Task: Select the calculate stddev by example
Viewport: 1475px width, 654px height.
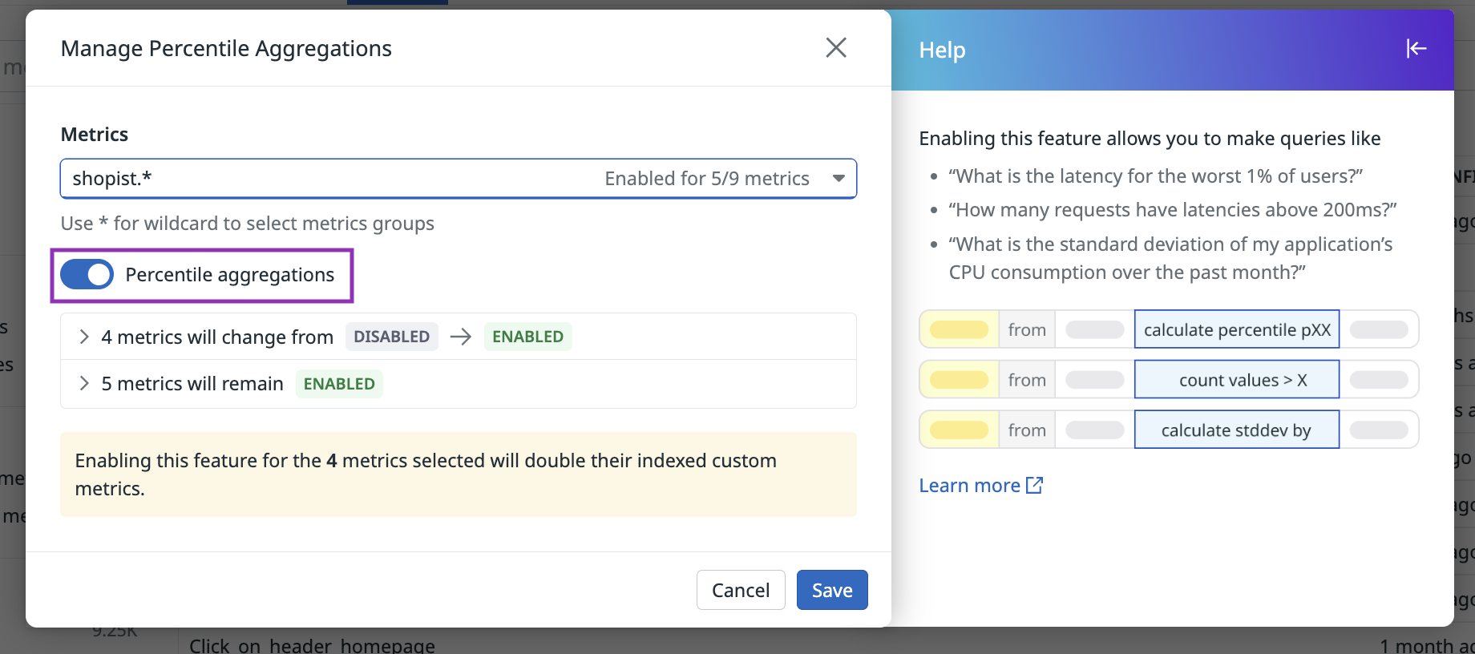Action: [x=1236, y=430]
